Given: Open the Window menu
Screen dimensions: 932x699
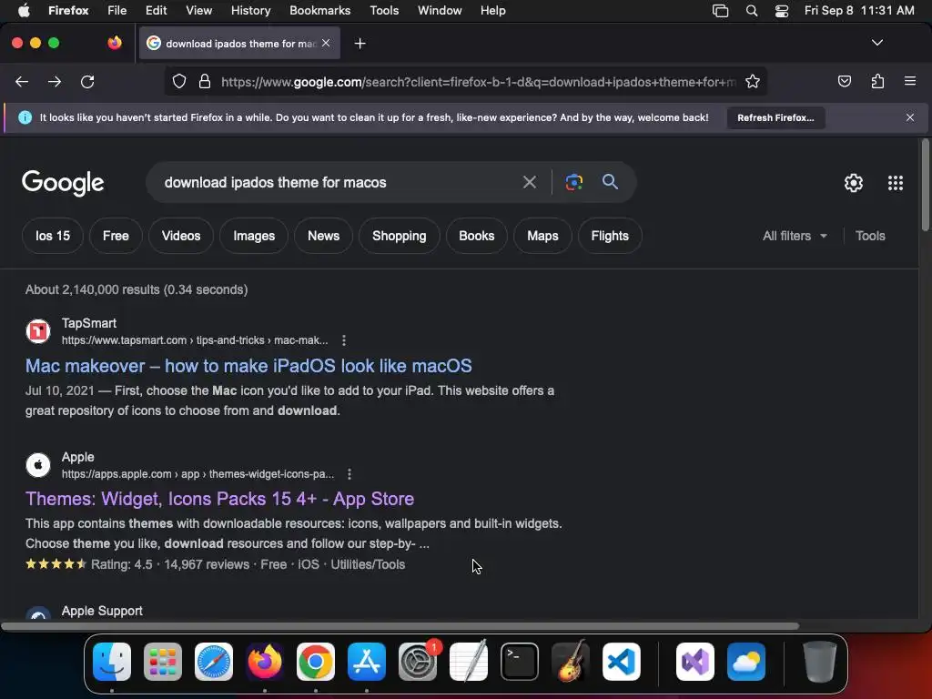Looking at the screenshot, I should click(440, 10).
